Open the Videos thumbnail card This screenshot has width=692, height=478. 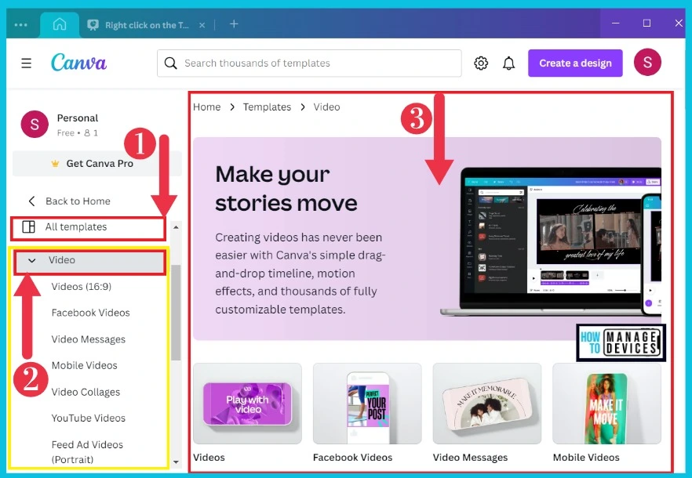(247, 404)
